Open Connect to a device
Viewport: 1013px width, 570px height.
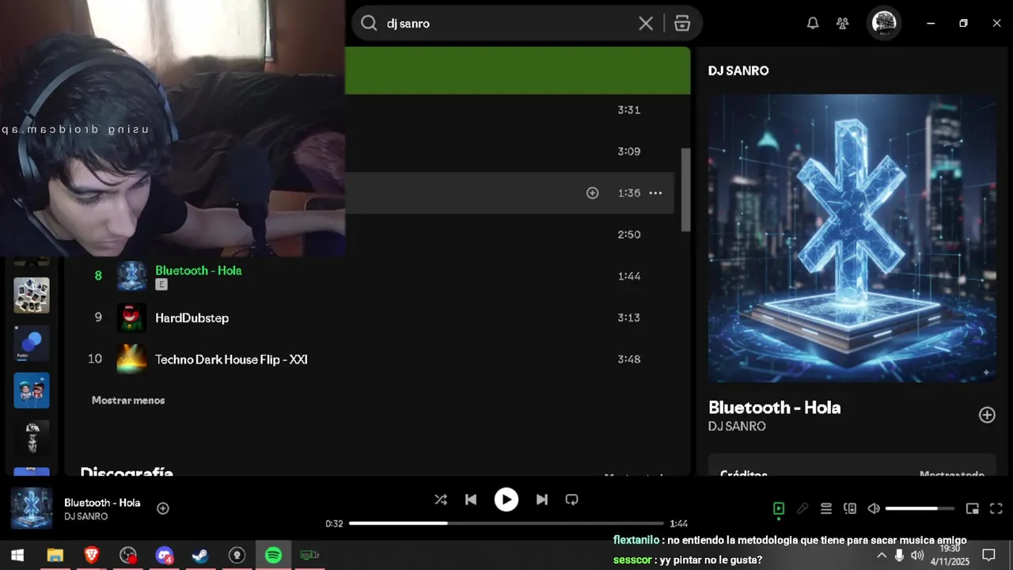click(x=850, y=508)
